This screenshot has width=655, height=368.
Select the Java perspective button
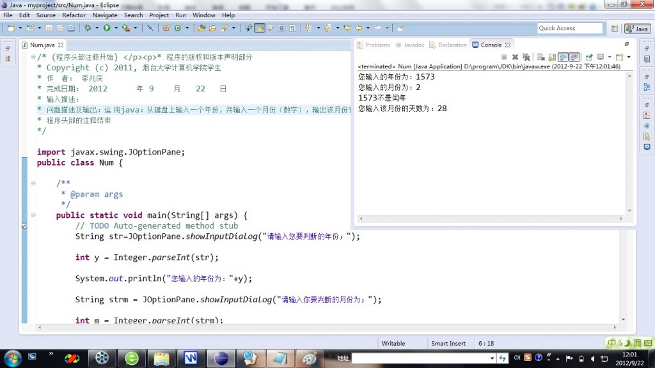pos(638,28)
